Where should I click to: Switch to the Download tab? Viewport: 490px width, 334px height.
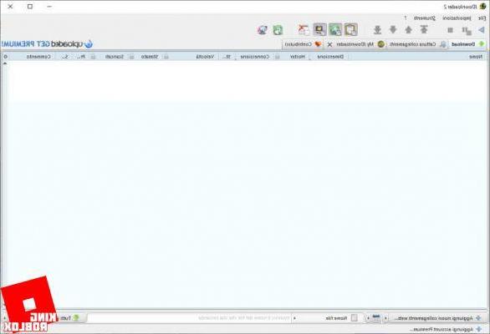[467, 44]
